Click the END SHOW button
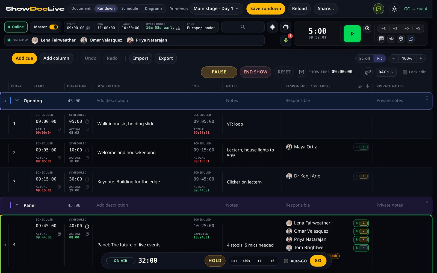 tap(255, 72)
